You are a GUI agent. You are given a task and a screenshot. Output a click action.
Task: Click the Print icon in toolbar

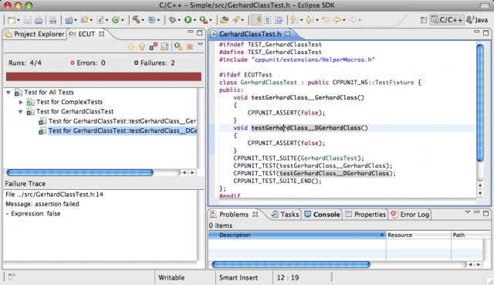39,20
